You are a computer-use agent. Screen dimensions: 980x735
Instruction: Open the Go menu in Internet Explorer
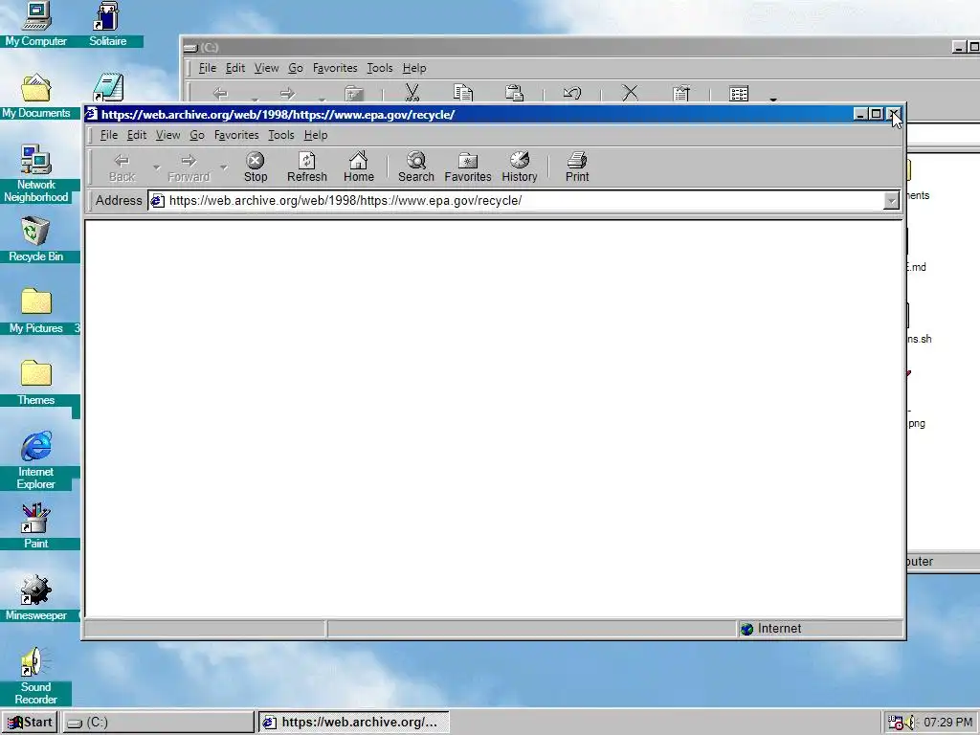[x=197, y=135]
